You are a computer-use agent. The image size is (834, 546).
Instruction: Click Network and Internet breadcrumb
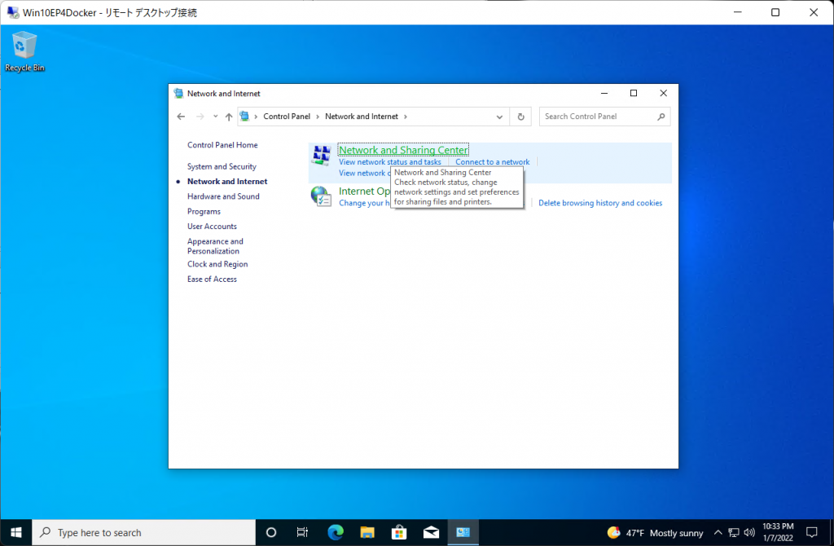click(361, 116)
